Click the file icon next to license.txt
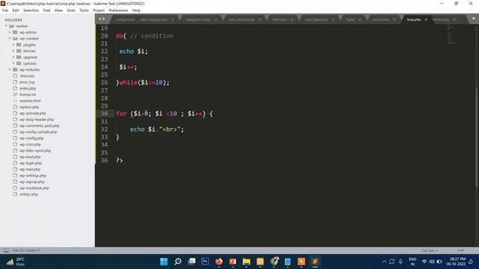The image size is (479, 269). pyautogui.click(x=15, y=95)
